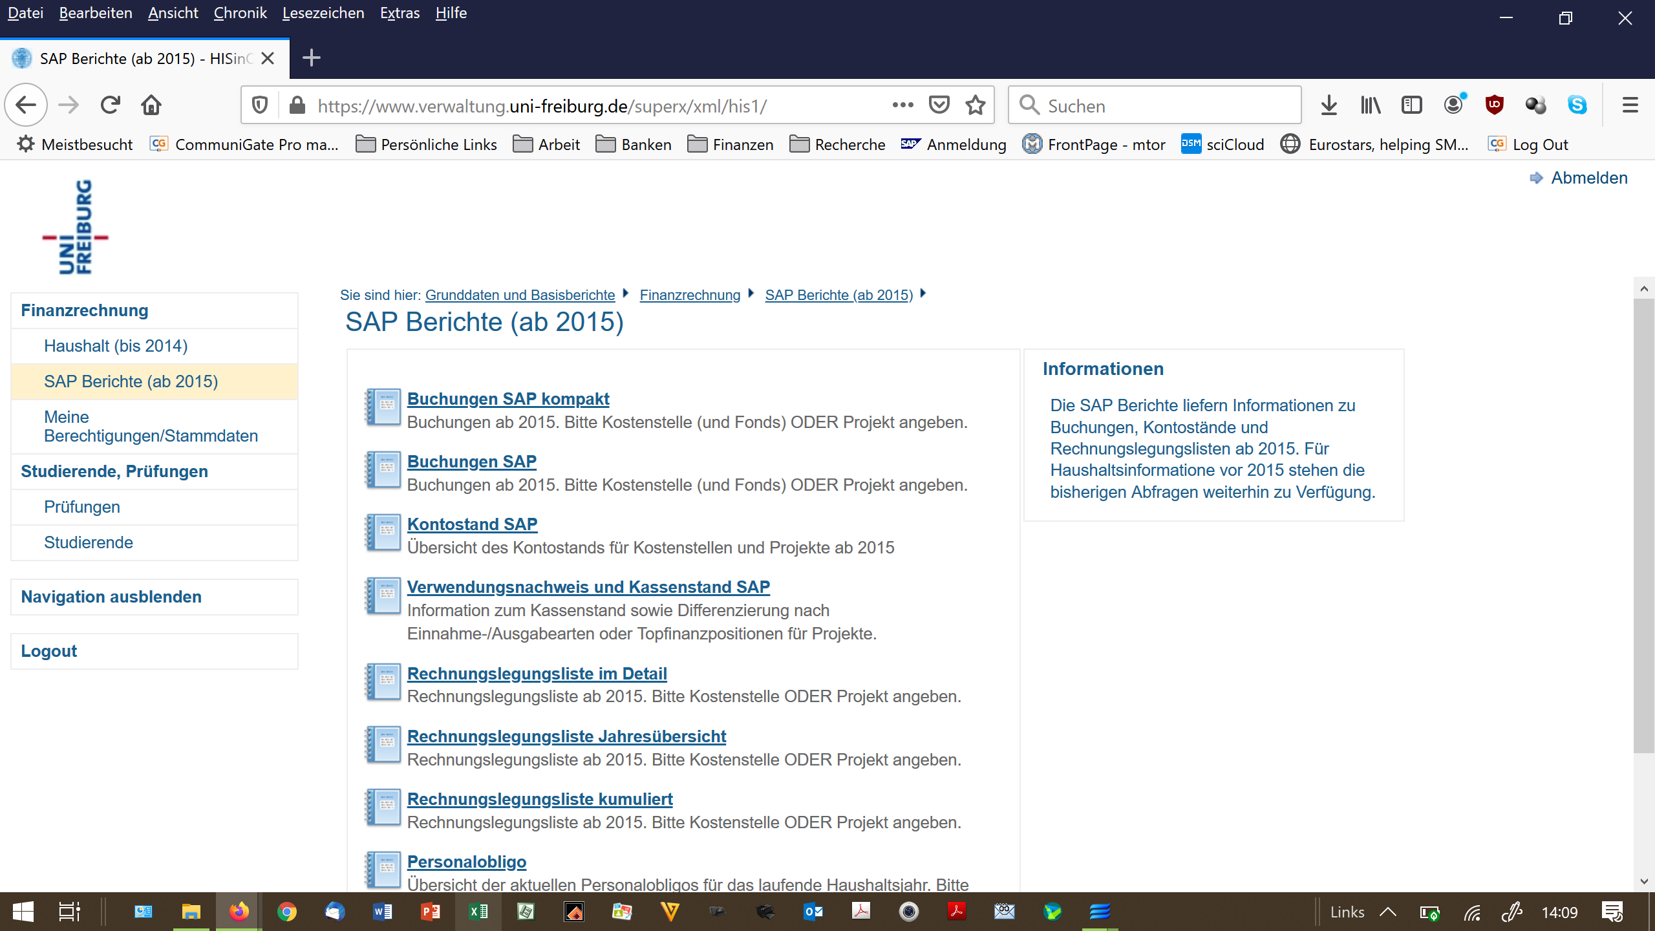
Task: Expand the Banken bookmark folder
Action: [634, 144]
